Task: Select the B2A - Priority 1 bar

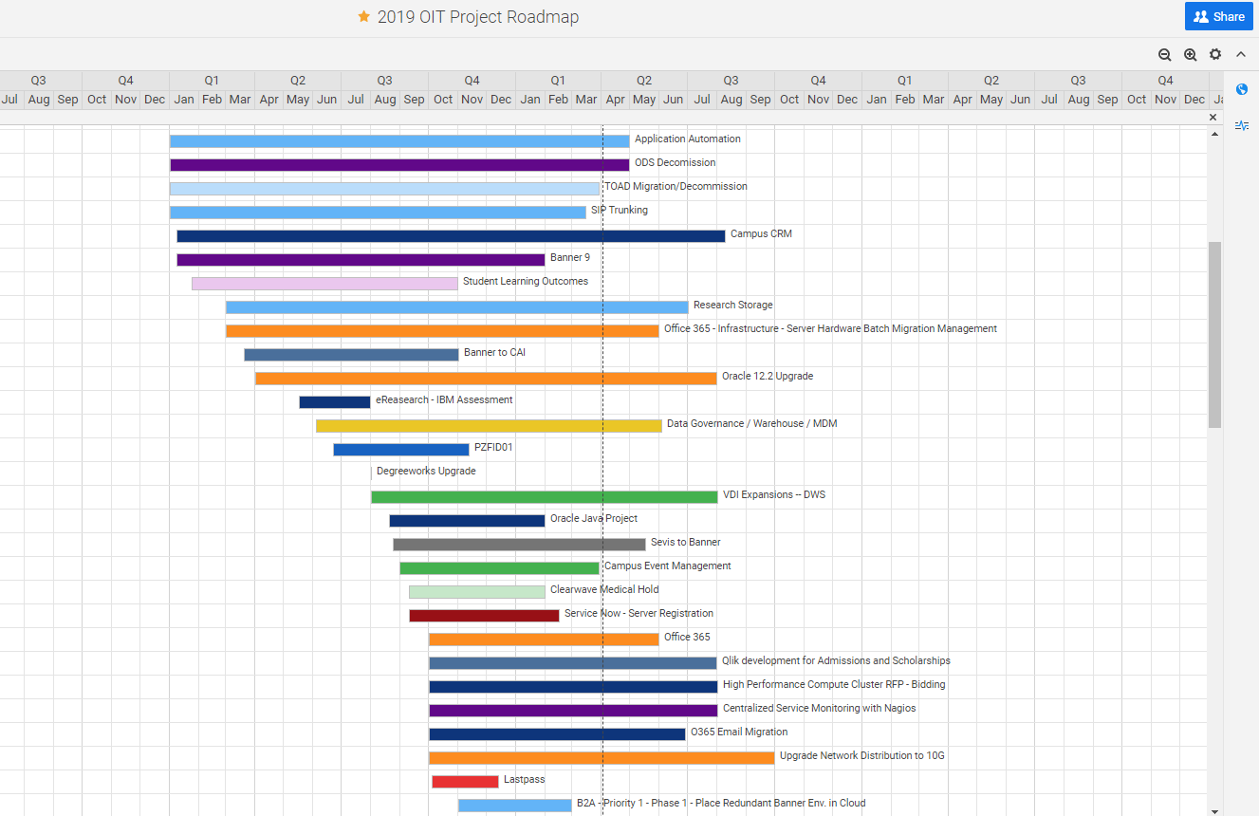Action: [x=515, y=806]
